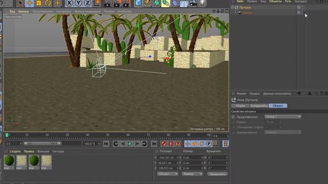
Task: Open the spline pen tool
Action: point(148,3)
